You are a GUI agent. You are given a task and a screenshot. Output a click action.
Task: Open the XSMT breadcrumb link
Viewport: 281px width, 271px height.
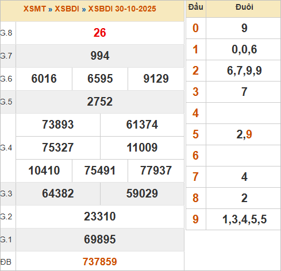[x=34, y=9]
